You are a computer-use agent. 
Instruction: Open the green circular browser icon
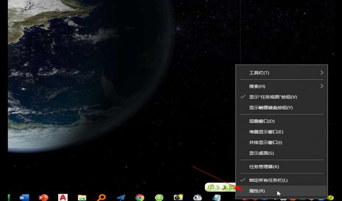coord(159,198)
